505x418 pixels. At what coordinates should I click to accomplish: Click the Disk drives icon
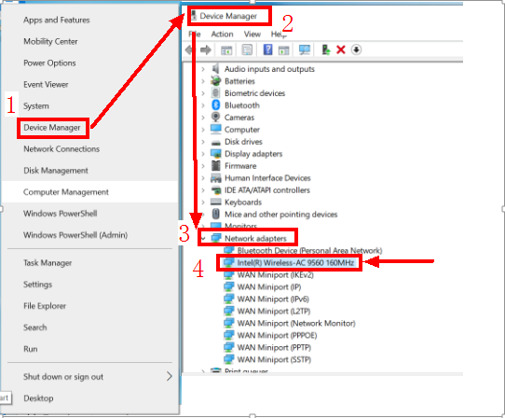[x=215, y=142]
